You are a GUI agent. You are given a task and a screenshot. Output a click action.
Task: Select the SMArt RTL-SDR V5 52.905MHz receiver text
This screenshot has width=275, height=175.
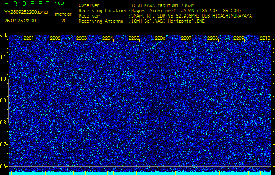point(191,16)
